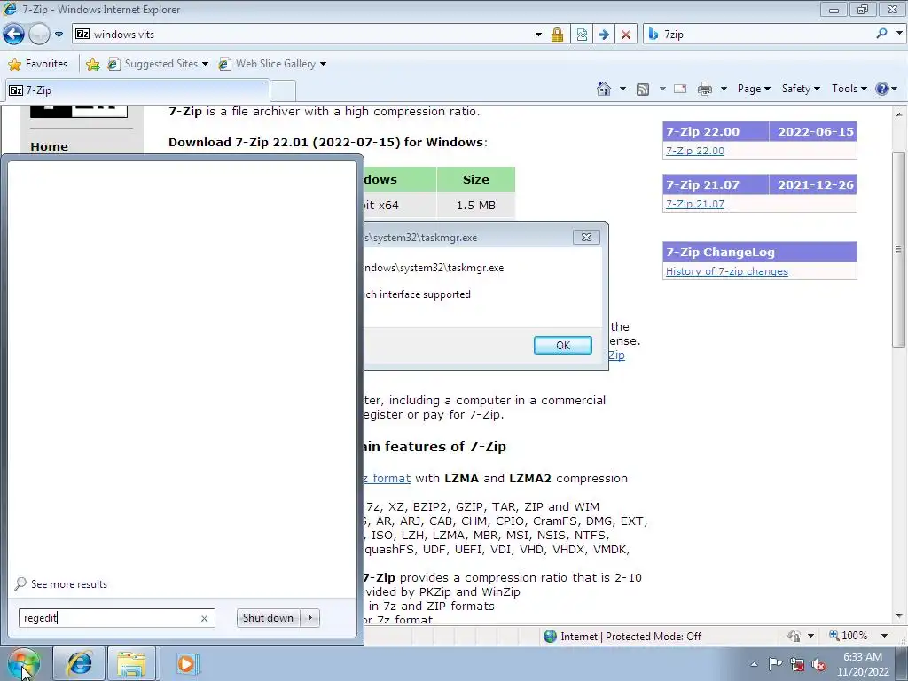Image resolution: width=908 pixels, height=681 pixels.
Task: Open Web Slice Gallery dropdown
Action: [272, 64]
